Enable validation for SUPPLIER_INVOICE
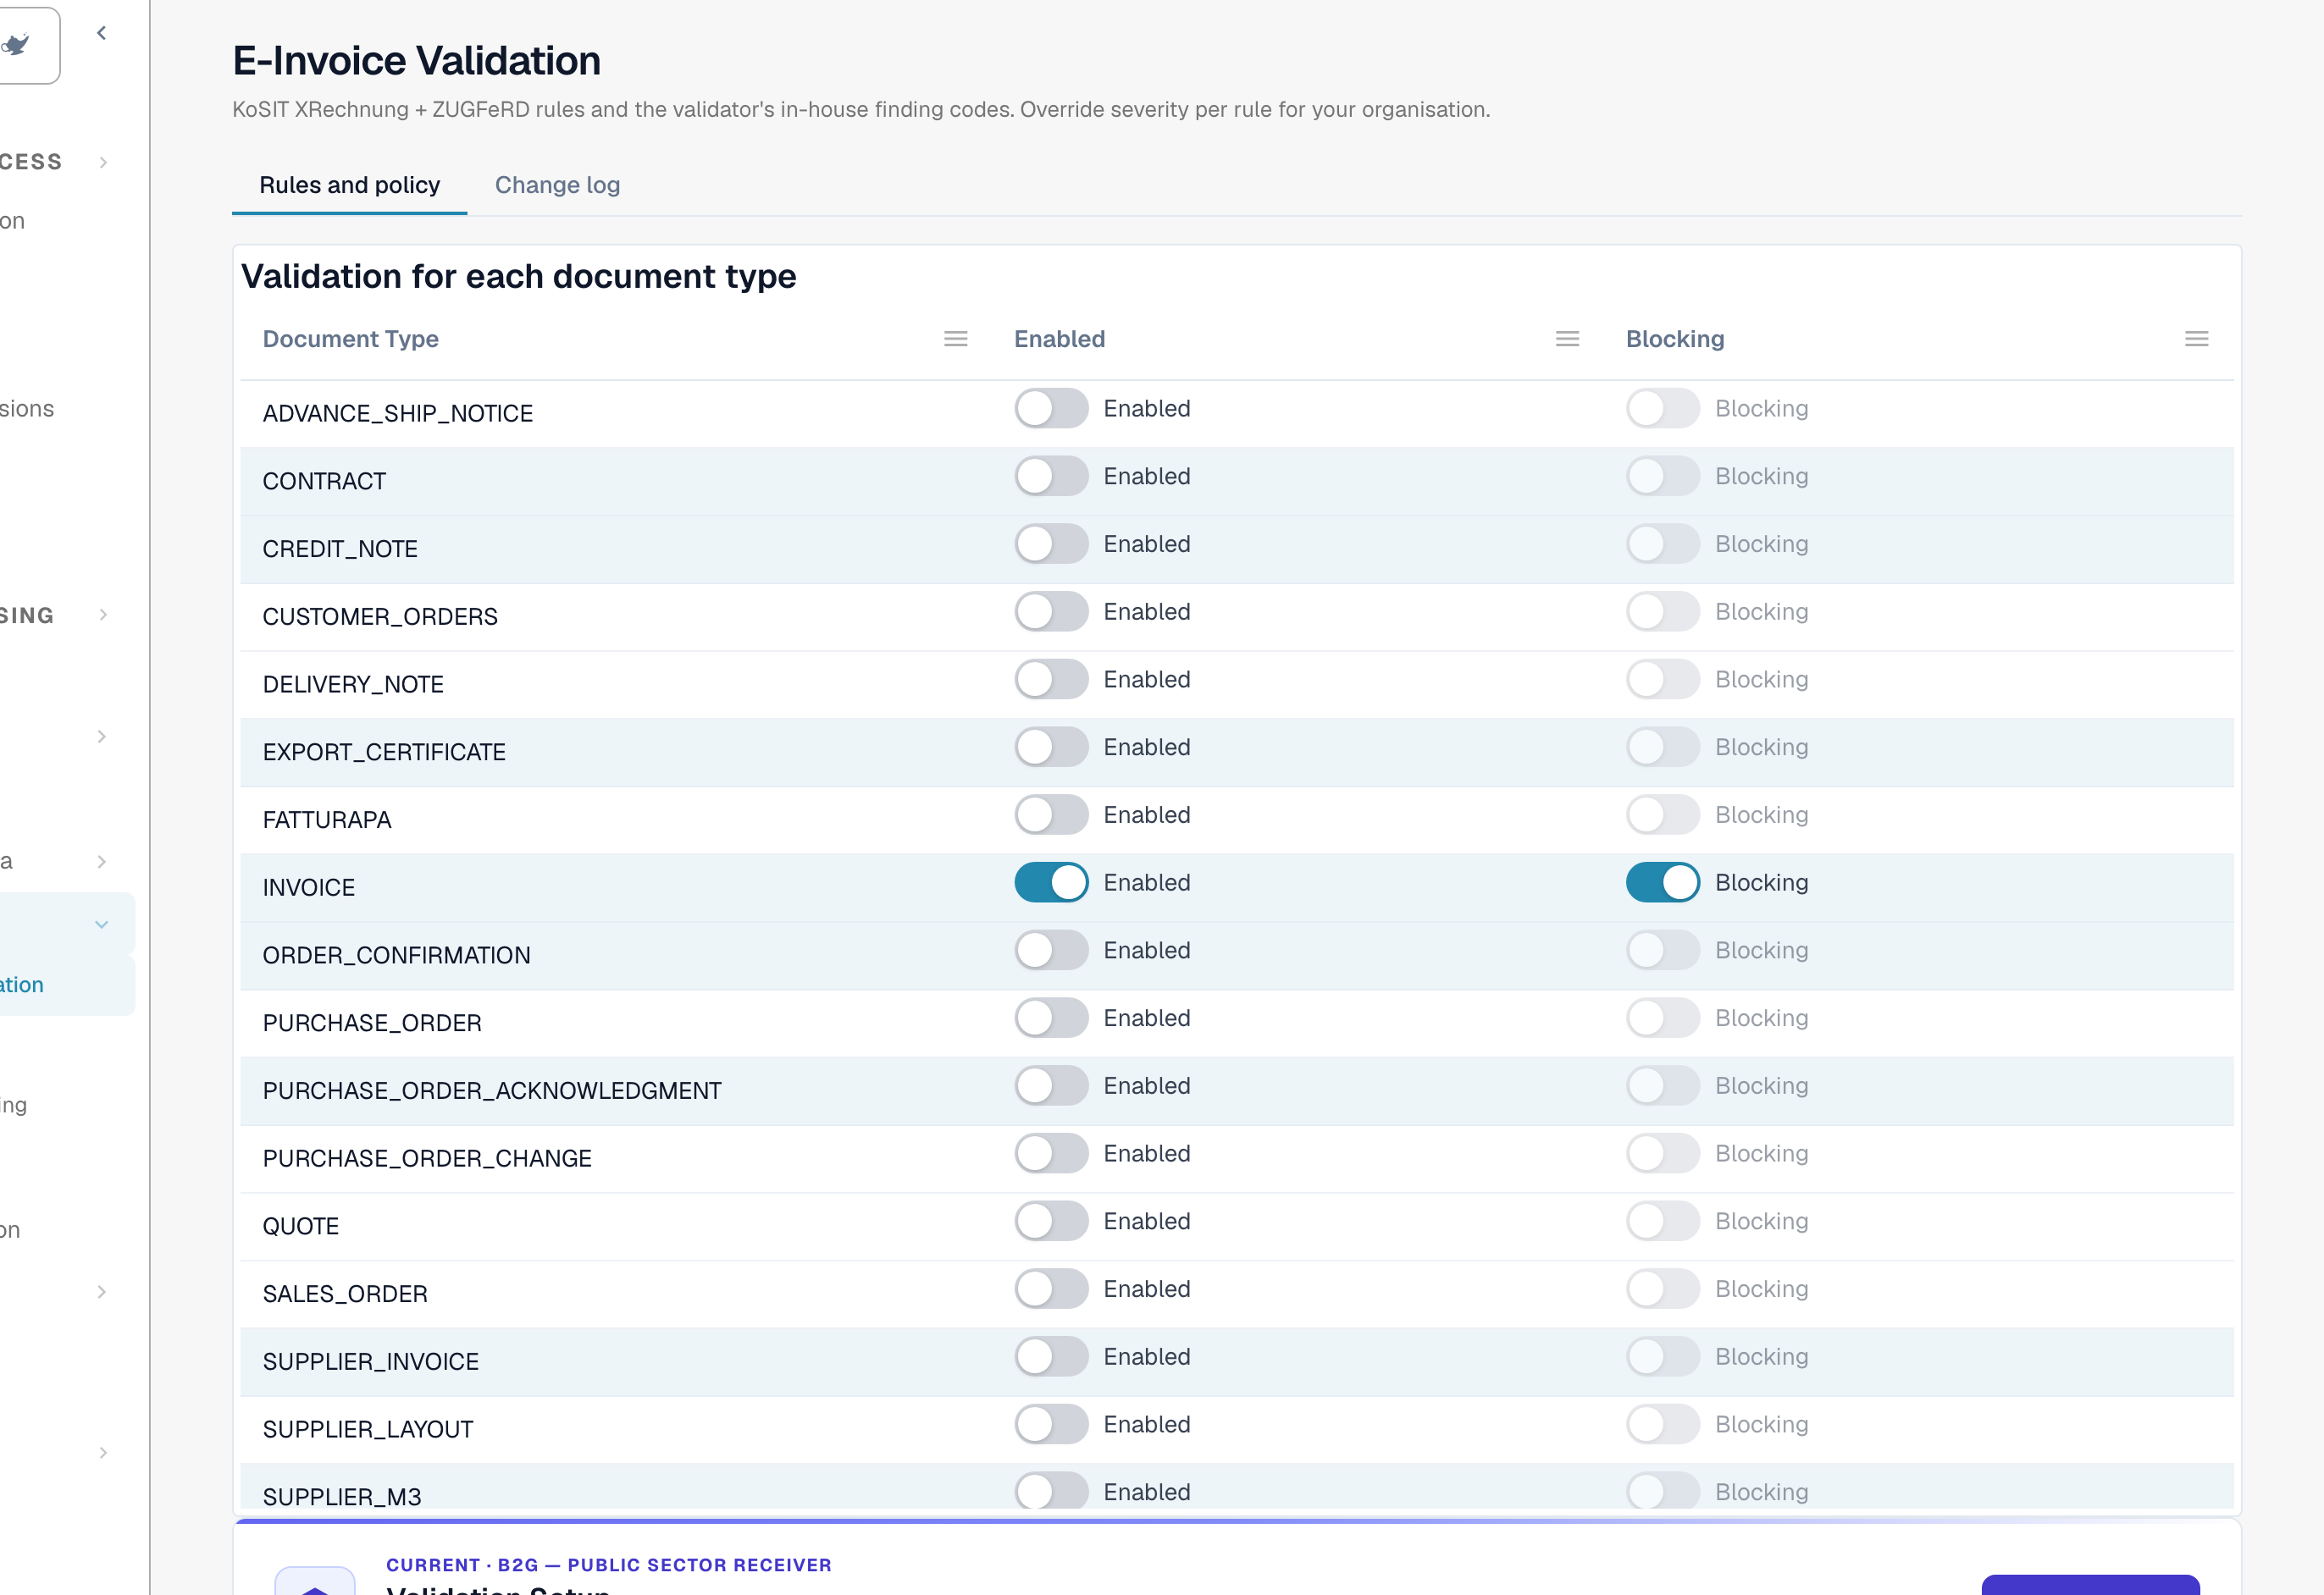Screen dimensions: 2324x1595 [x=1051, y=1356]
